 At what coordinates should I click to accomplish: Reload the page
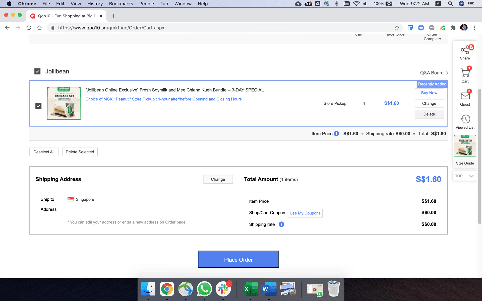[29, 28]
